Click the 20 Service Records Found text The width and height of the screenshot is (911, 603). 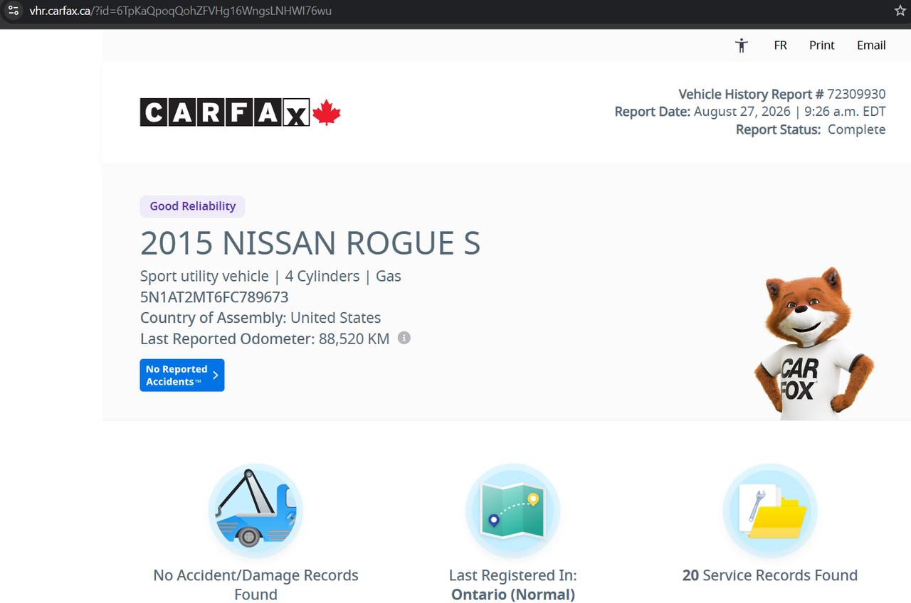coord(770,575)
